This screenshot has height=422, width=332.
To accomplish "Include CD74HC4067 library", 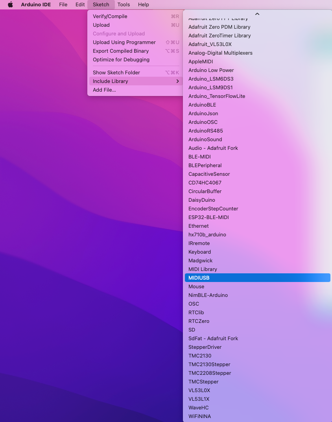I will (x=258, y=182).
